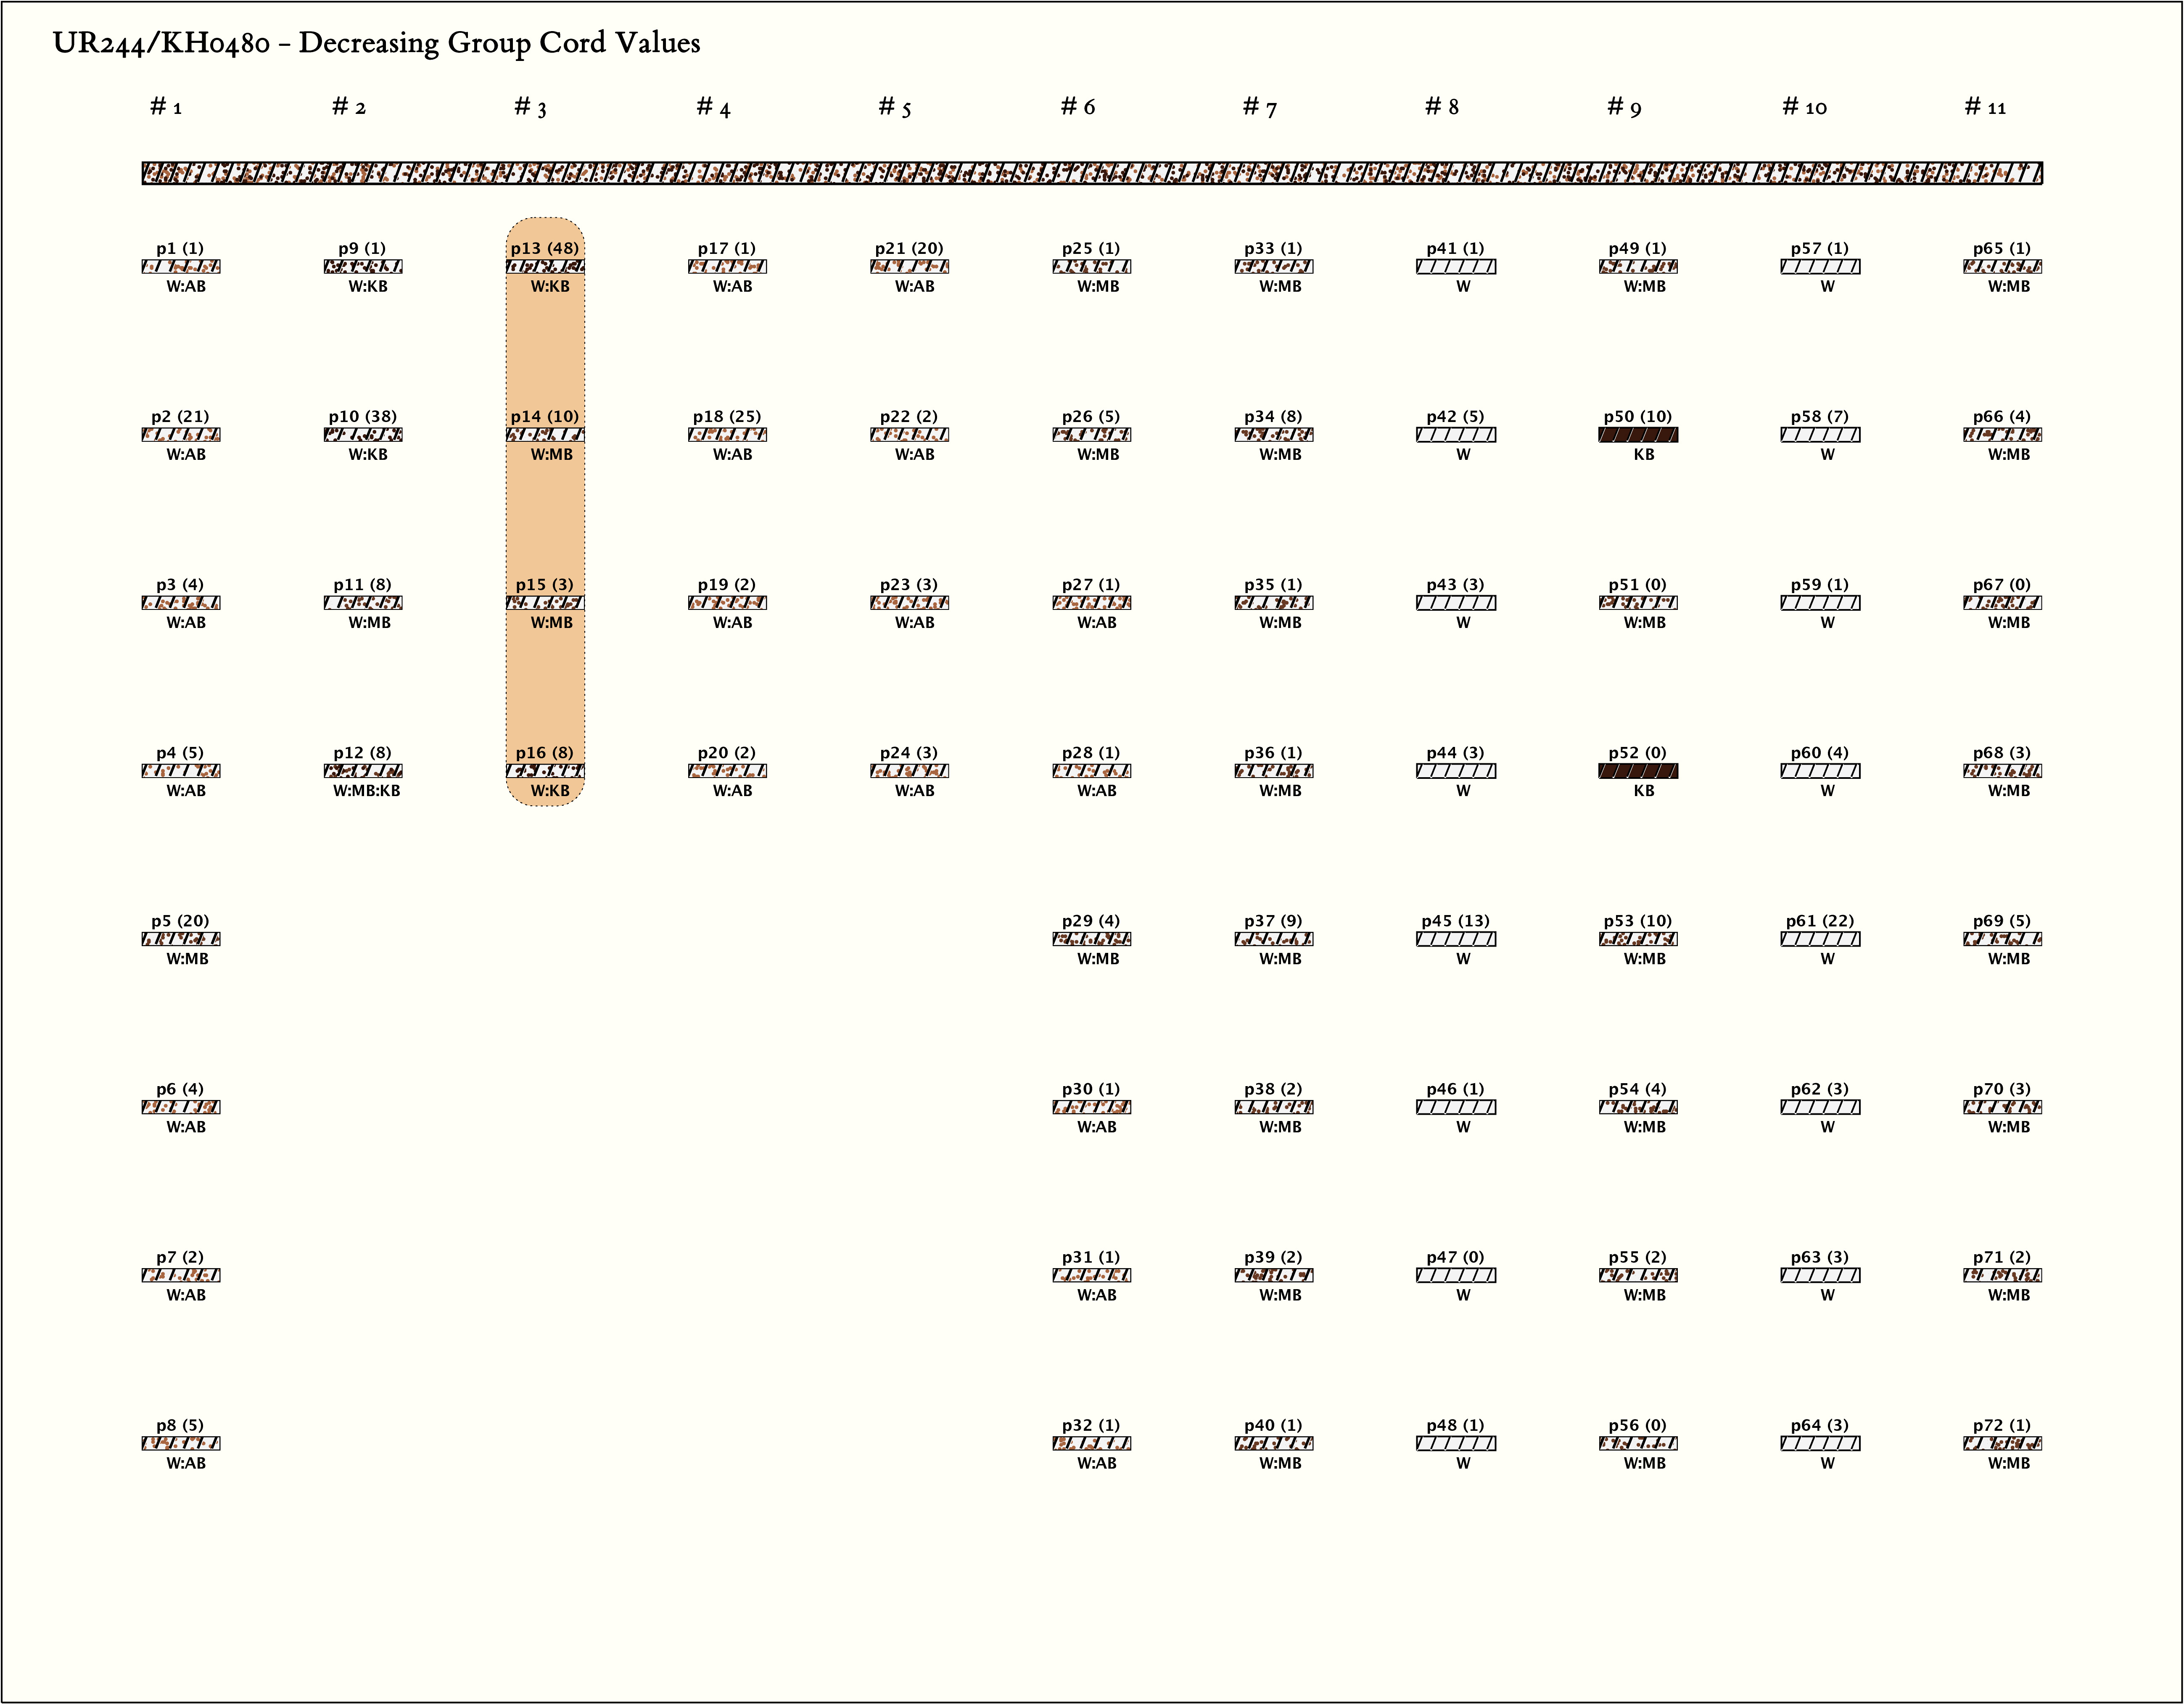Select the plain white p45 (13) cord

[1456, 939]
